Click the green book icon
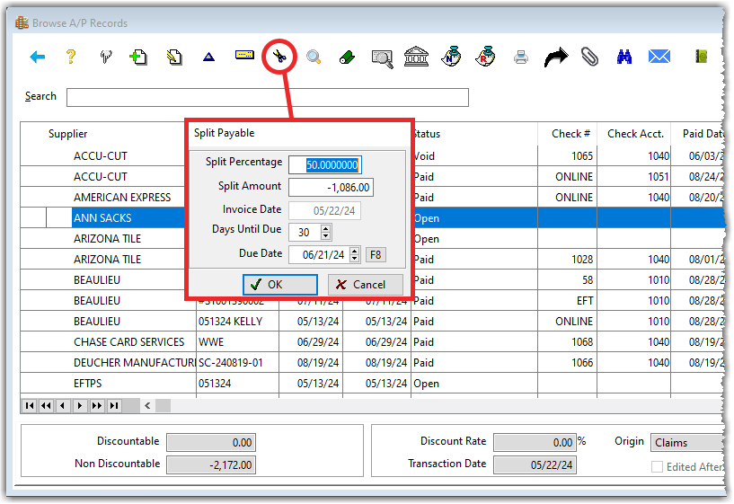The height and width of the screenshot is (504, 734). pyautogui.click(x=701, y=57)
